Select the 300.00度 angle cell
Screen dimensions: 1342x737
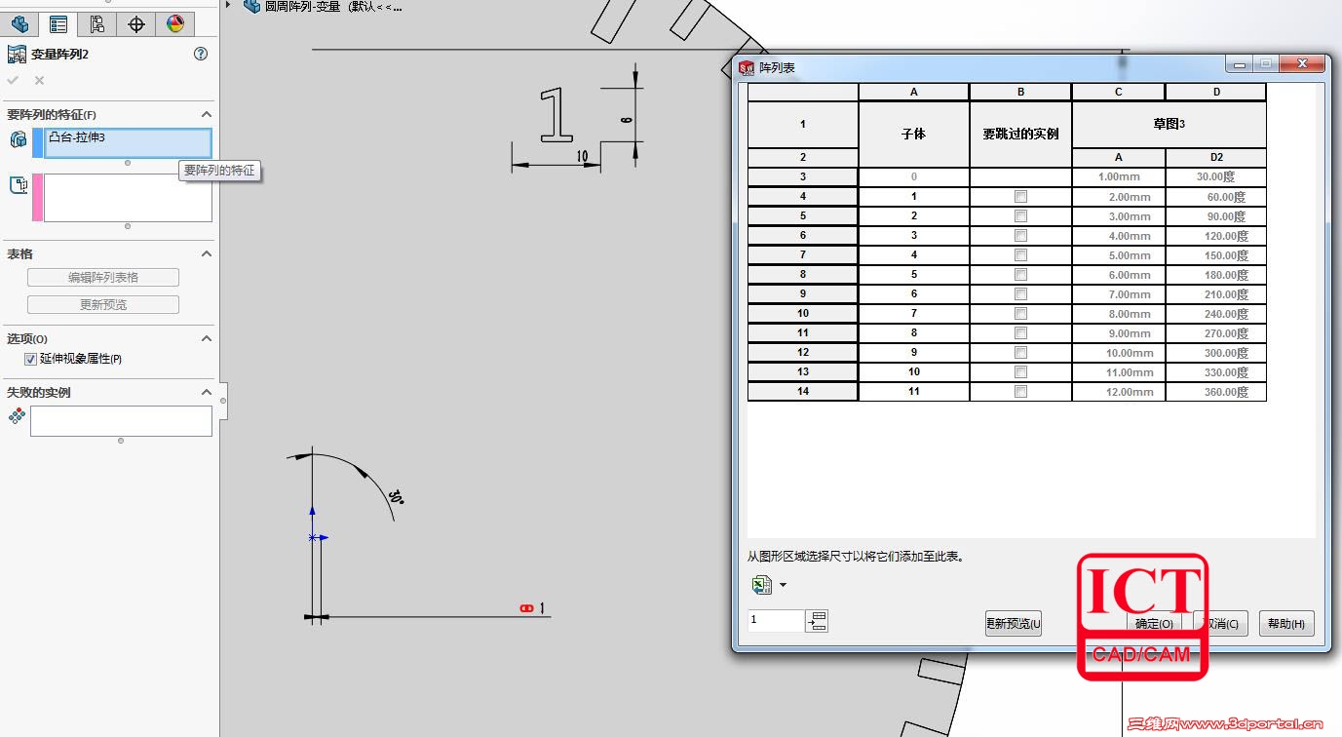(1216, 353)
